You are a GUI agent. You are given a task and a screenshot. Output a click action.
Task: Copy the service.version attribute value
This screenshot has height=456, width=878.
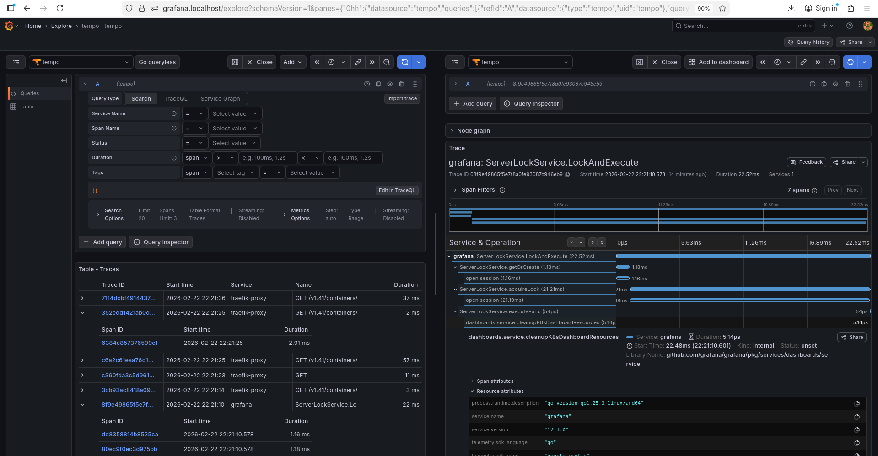tap(857, 430)
